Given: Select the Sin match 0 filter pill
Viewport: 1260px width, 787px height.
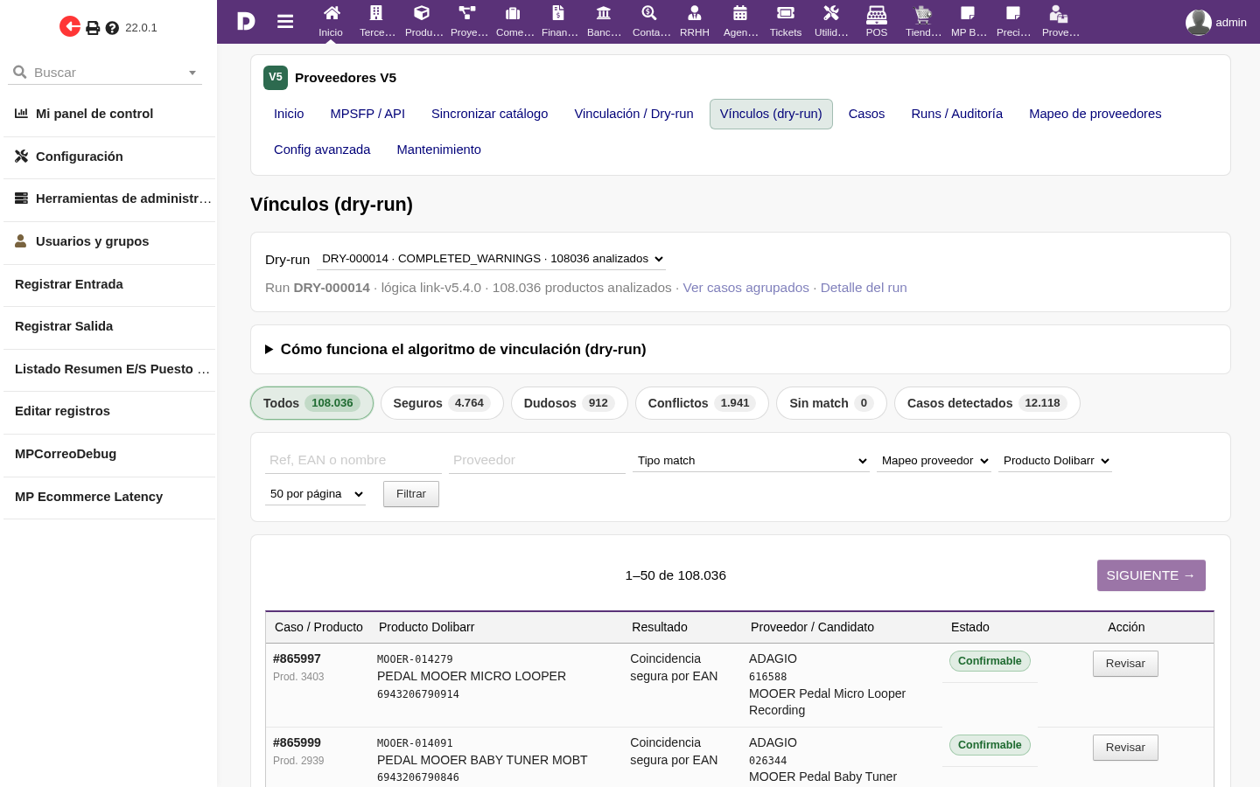Looking at the screenshot, I should pos(831,403).
